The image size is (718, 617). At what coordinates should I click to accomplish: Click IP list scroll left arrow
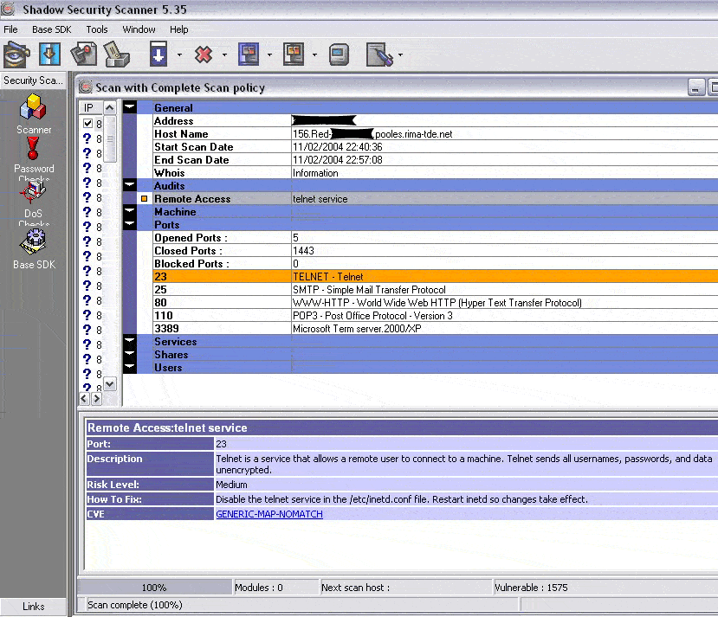tap(84, 399)
